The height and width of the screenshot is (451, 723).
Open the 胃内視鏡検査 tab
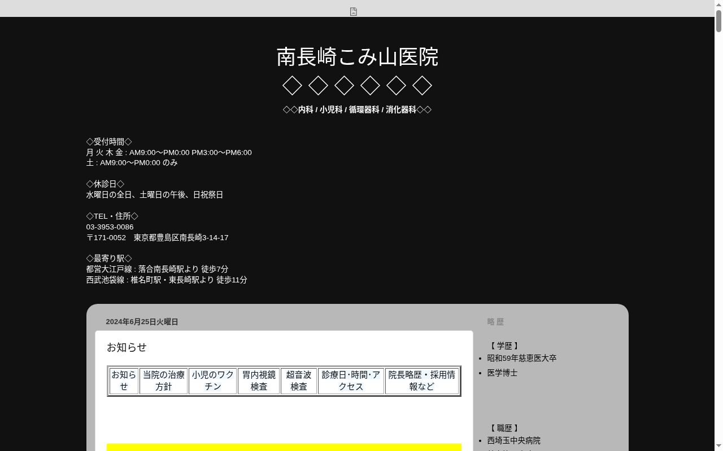point(259,381)
